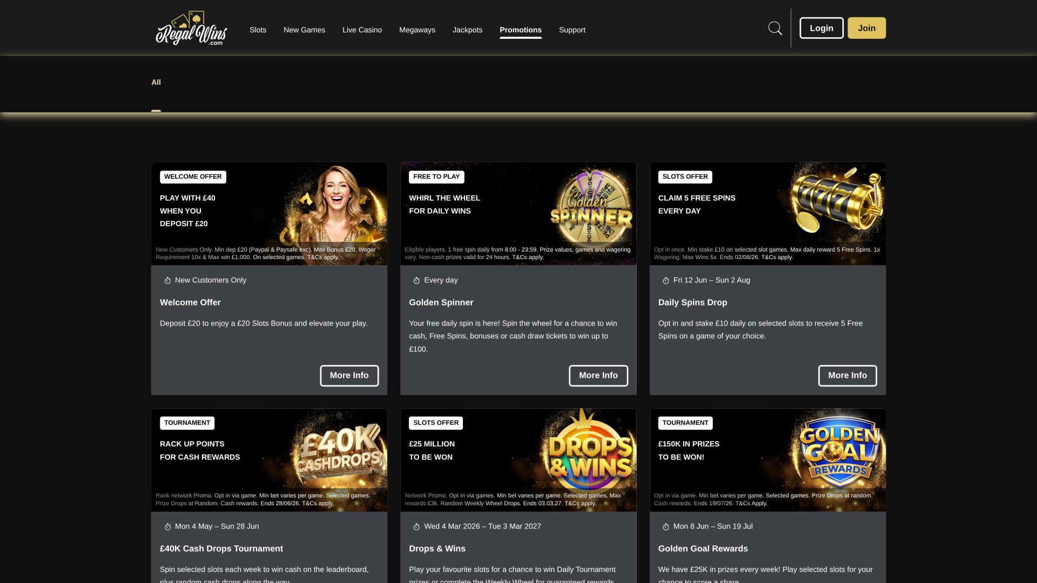Click 'New Customers Only' date label

[211, 280]
